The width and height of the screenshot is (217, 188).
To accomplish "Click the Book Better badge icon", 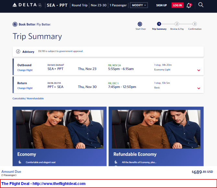I will pos(15,24).
